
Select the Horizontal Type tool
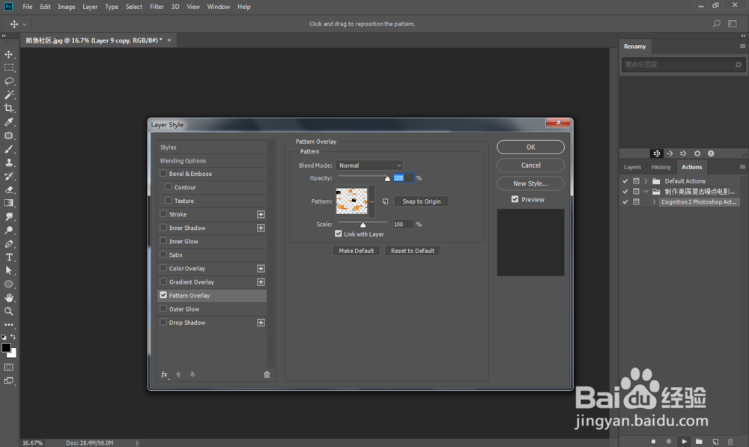click(x=8, y=257)
